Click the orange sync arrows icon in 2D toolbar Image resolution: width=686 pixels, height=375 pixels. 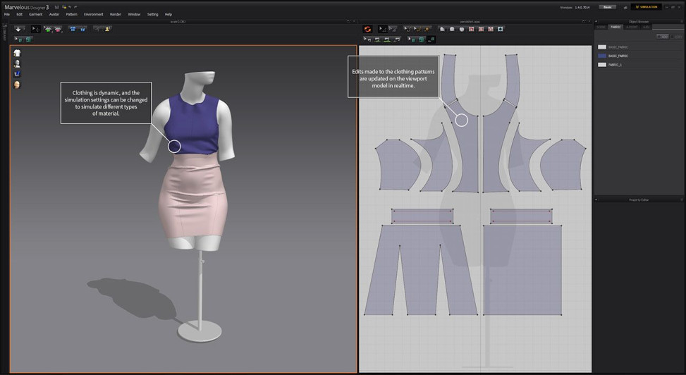coord(367,29)
